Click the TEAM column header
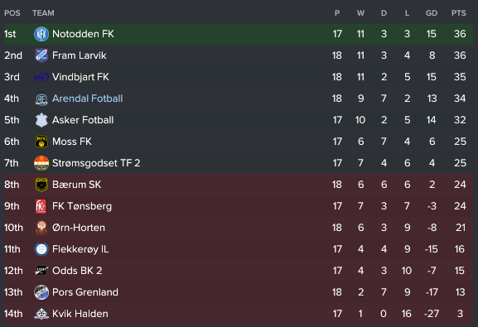 pyautogui.click(x=43, y=13)
